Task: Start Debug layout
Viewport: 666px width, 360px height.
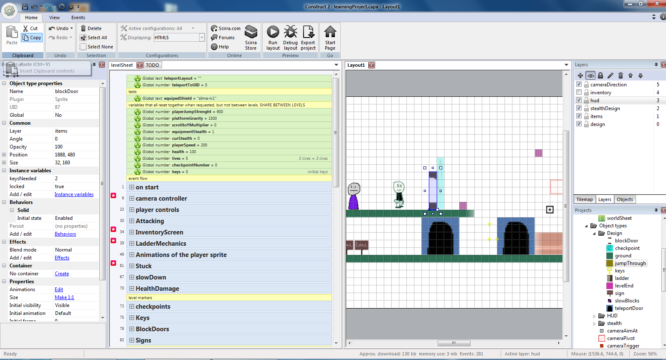Action: [291, 38]
